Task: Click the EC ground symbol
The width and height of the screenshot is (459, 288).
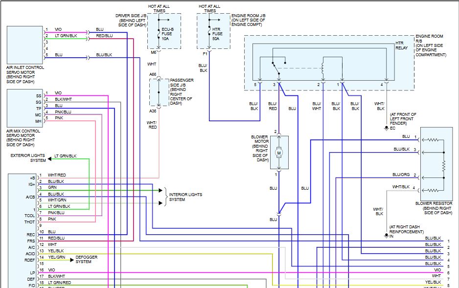Action: [x=387, y=128]
